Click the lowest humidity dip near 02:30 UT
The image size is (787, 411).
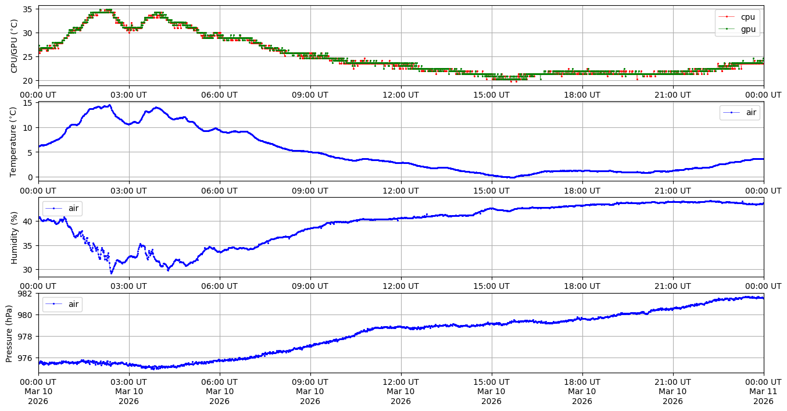tap(112, 273)
